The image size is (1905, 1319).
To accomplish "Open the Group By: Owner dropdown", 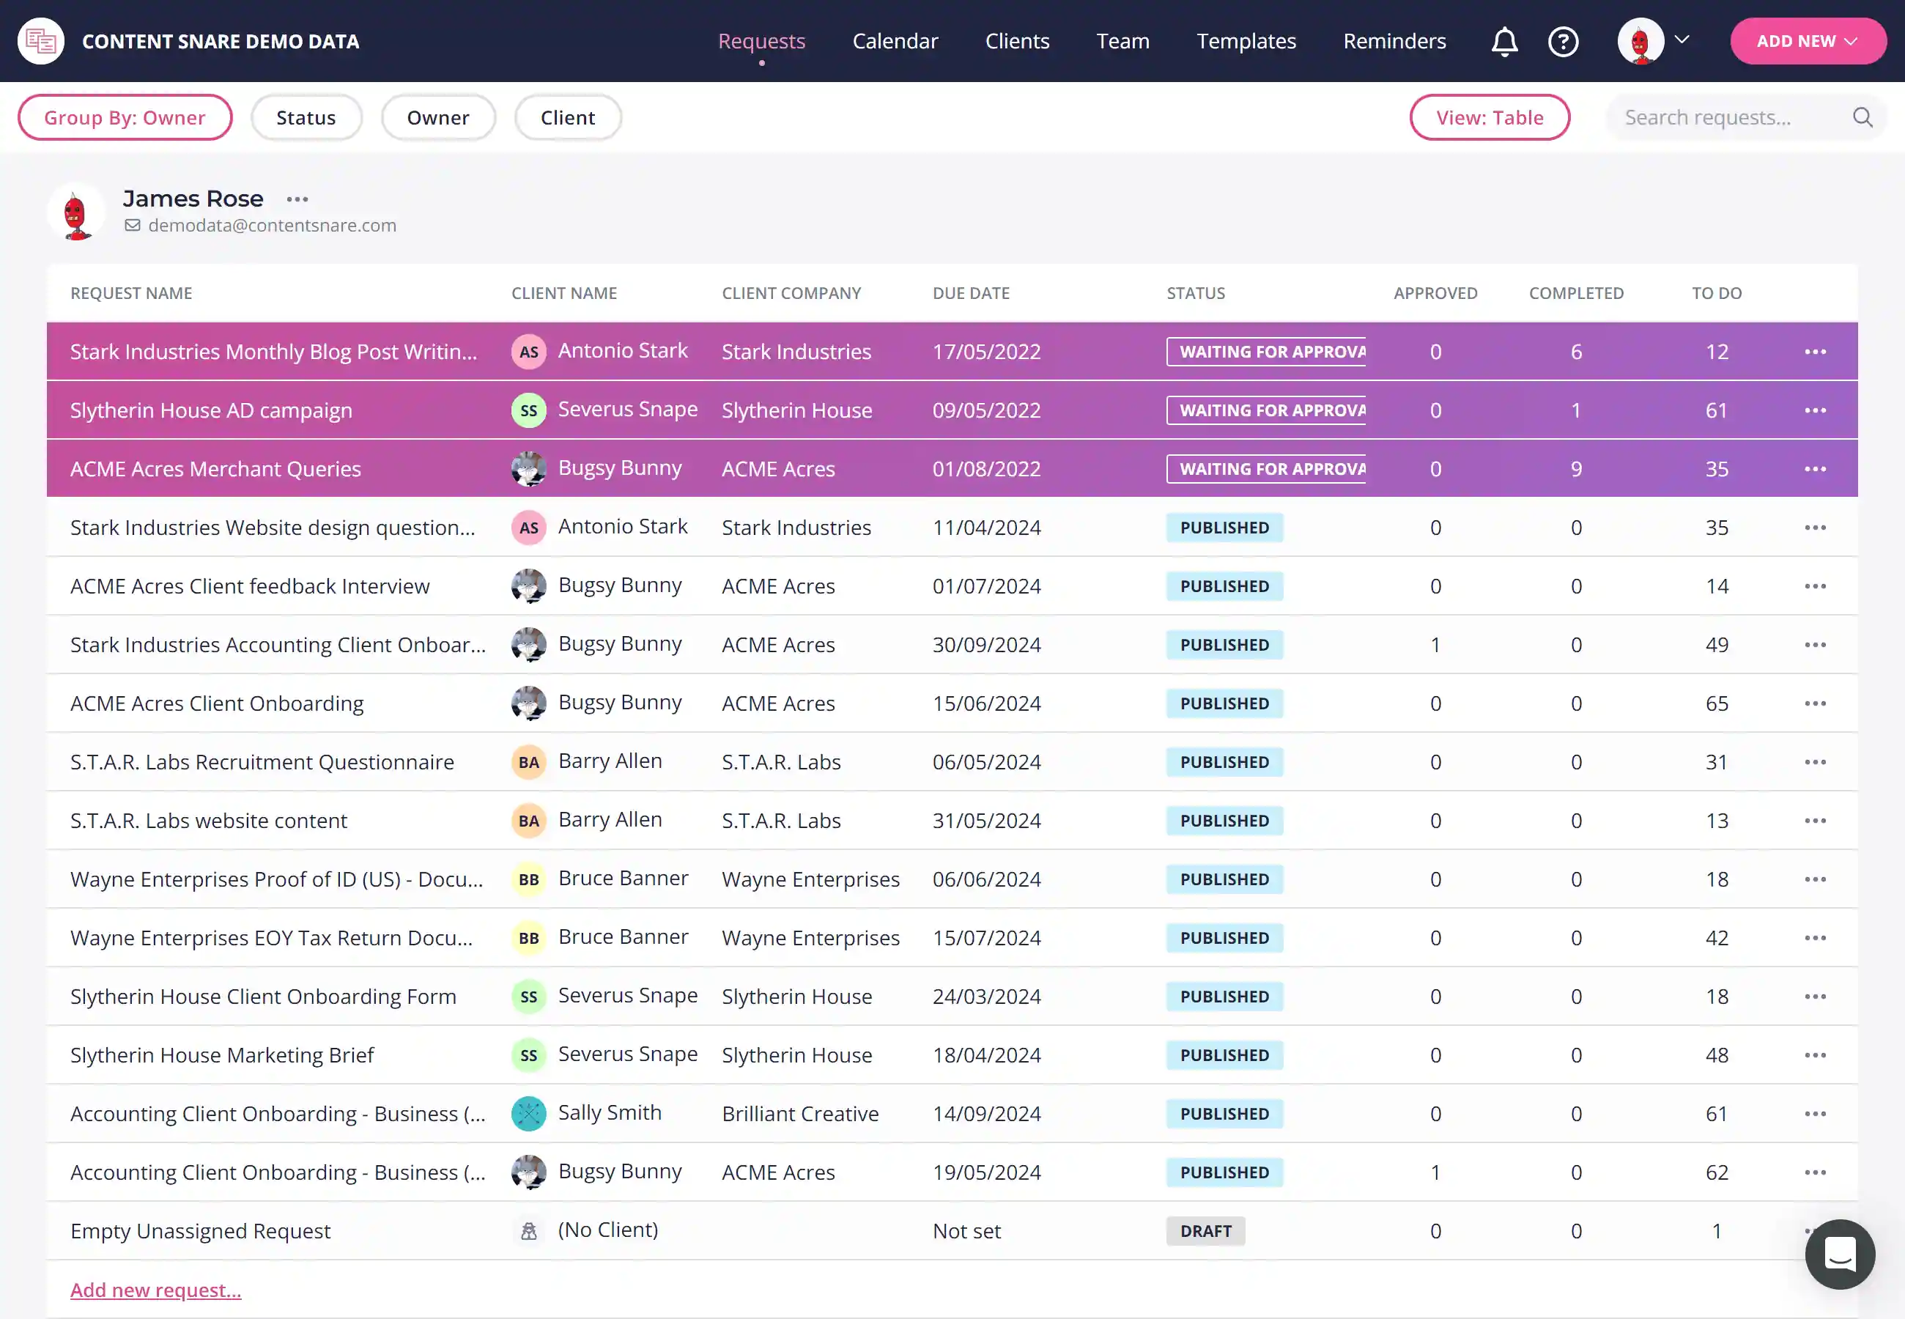I will [125, 117].
